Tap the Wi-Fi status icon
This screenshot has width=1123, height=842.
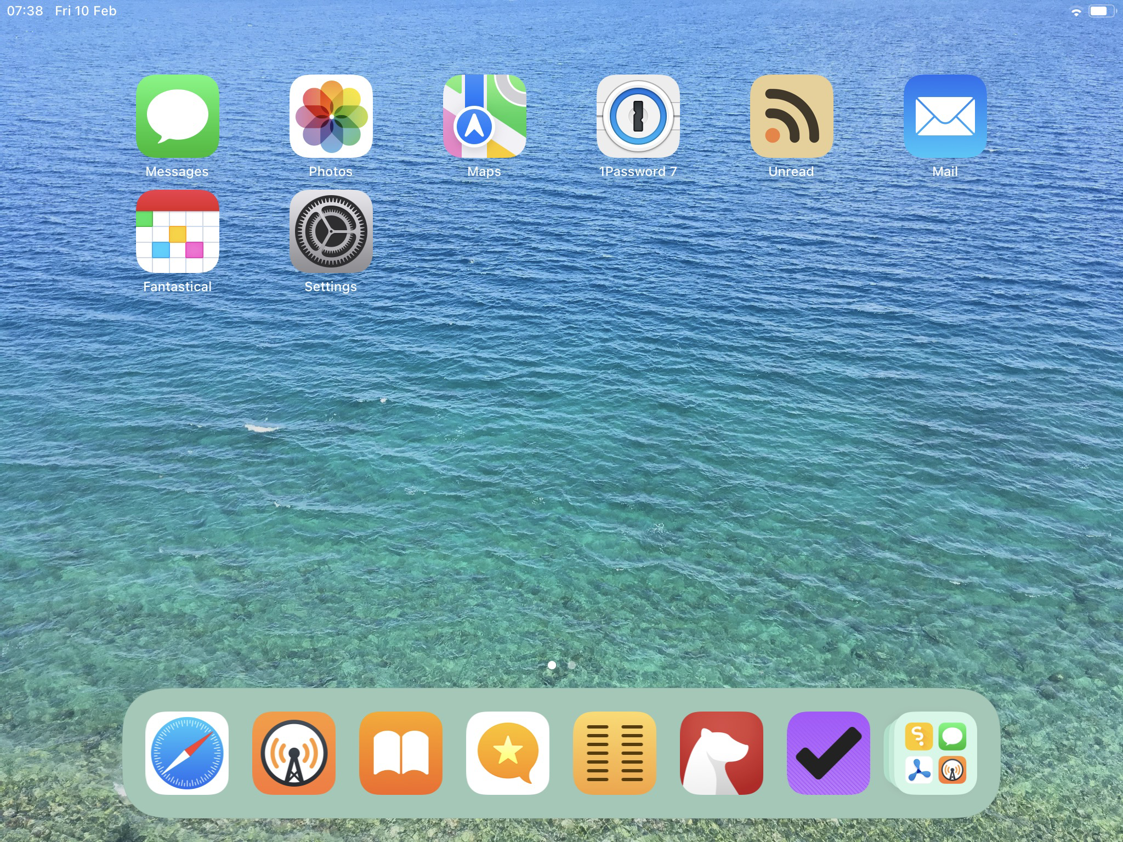pos(1076,12)
